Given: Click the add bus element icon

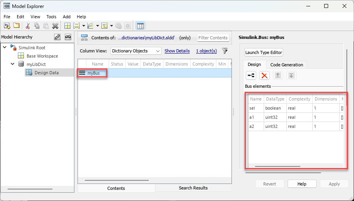Looking at the screenshot, I should [x=251, y=75].
